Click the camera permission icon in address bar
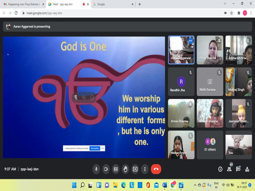The height and width of the screenshot is (191, 255). coord(225,13)
